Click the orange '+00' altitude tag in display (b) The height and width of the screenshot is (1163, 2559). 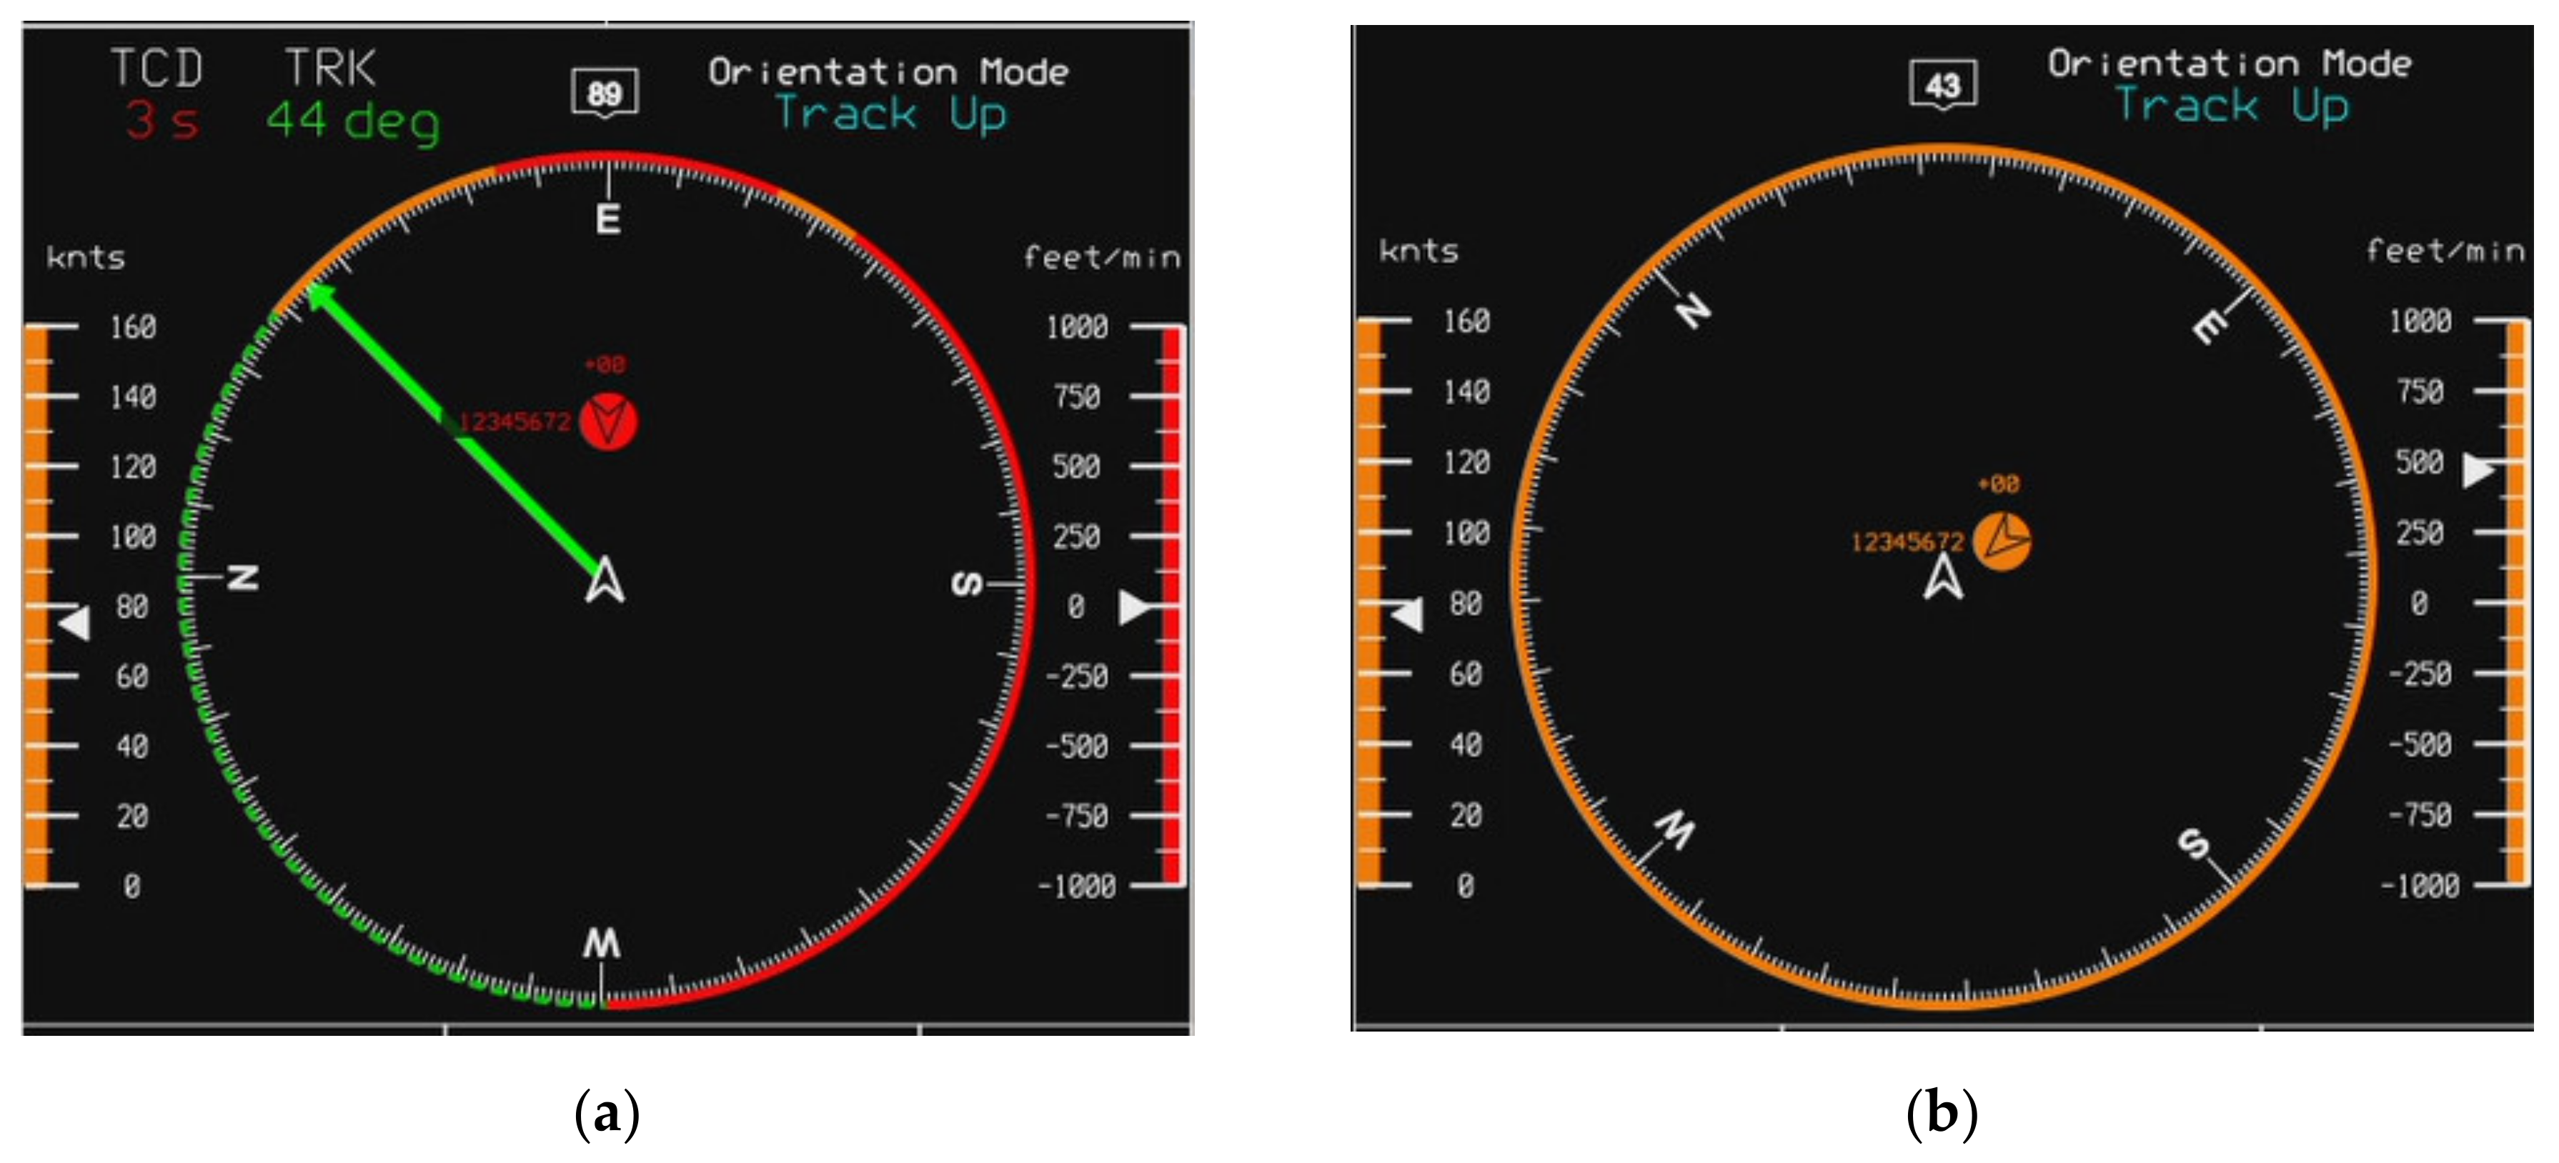(x=1998, y=484)
